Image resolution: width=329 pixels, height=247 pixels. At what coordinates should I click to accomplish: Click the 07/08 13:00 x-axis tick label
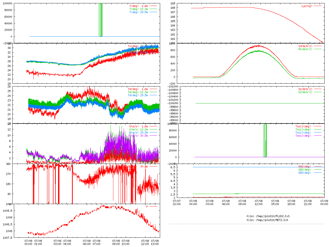pos(155,242)
